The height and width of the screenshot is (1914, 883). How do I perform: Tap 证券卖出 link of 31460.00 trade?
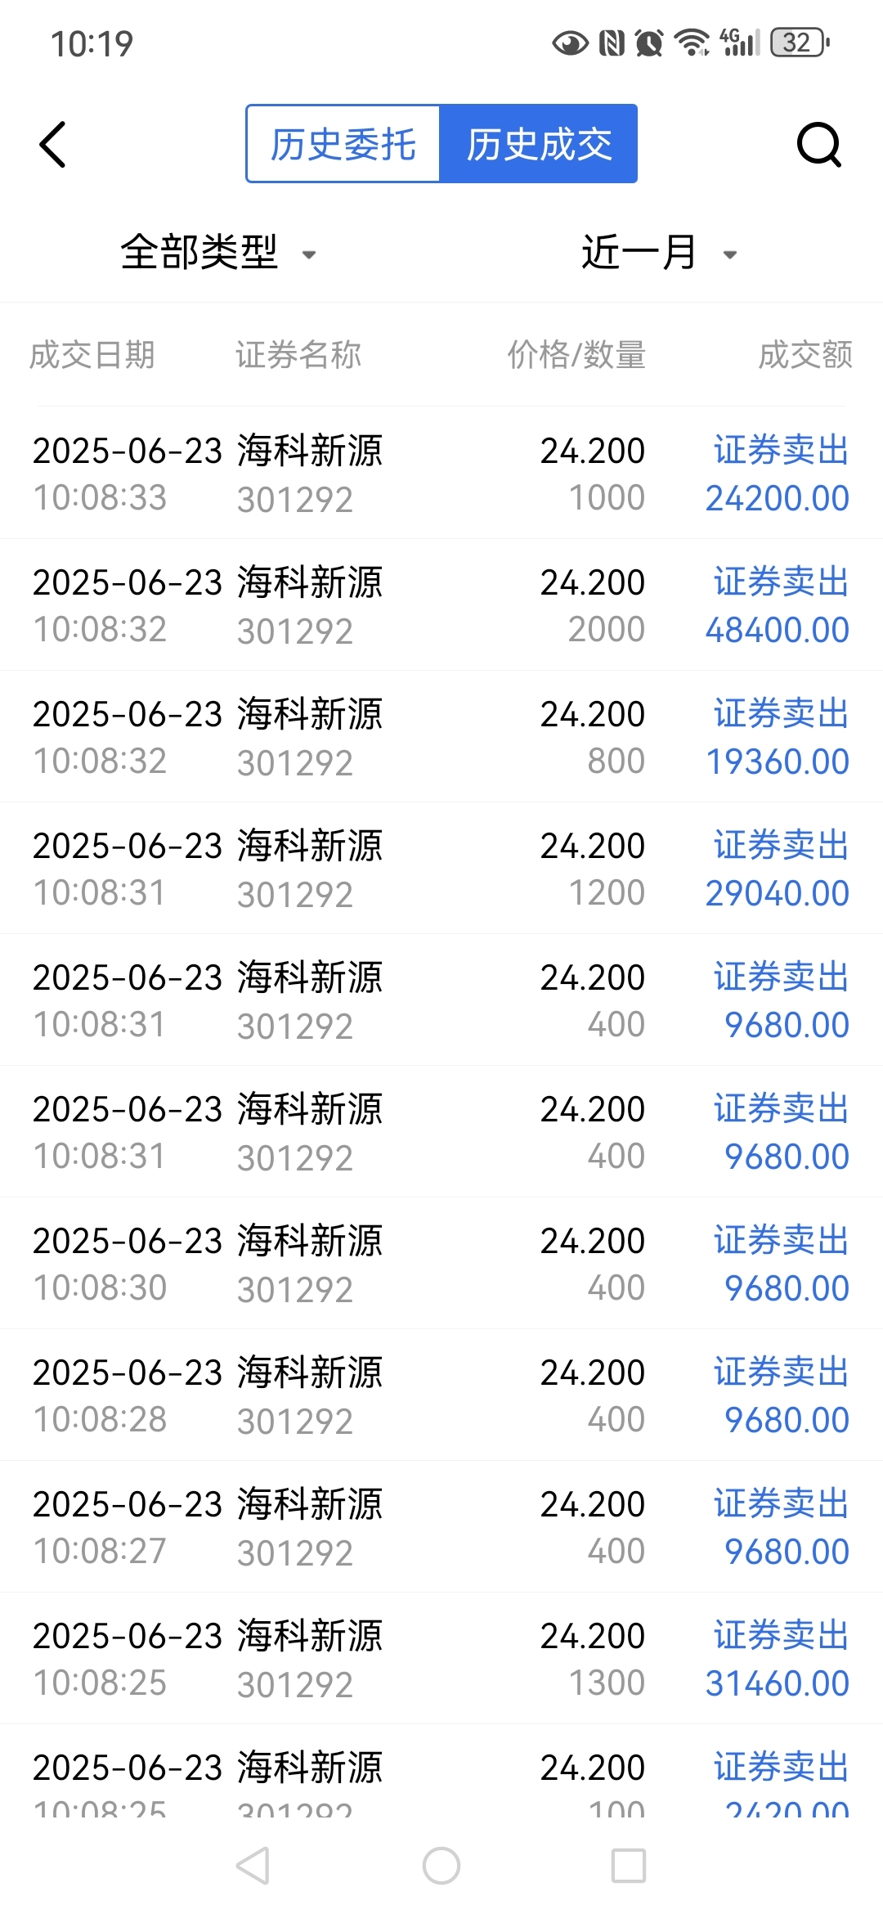pyautogui.click(x=781, y=1635)
